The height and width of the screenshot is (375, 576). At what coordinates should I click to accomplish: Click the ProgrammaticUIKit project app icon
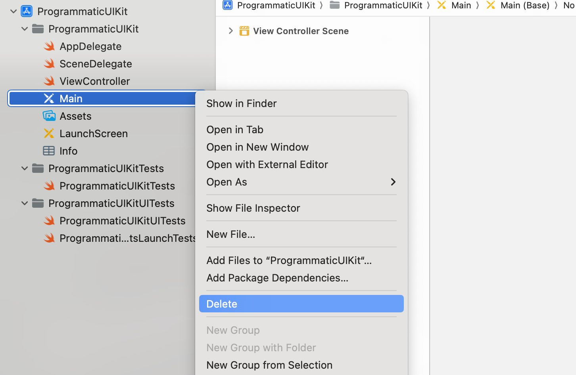coord(27,11)
